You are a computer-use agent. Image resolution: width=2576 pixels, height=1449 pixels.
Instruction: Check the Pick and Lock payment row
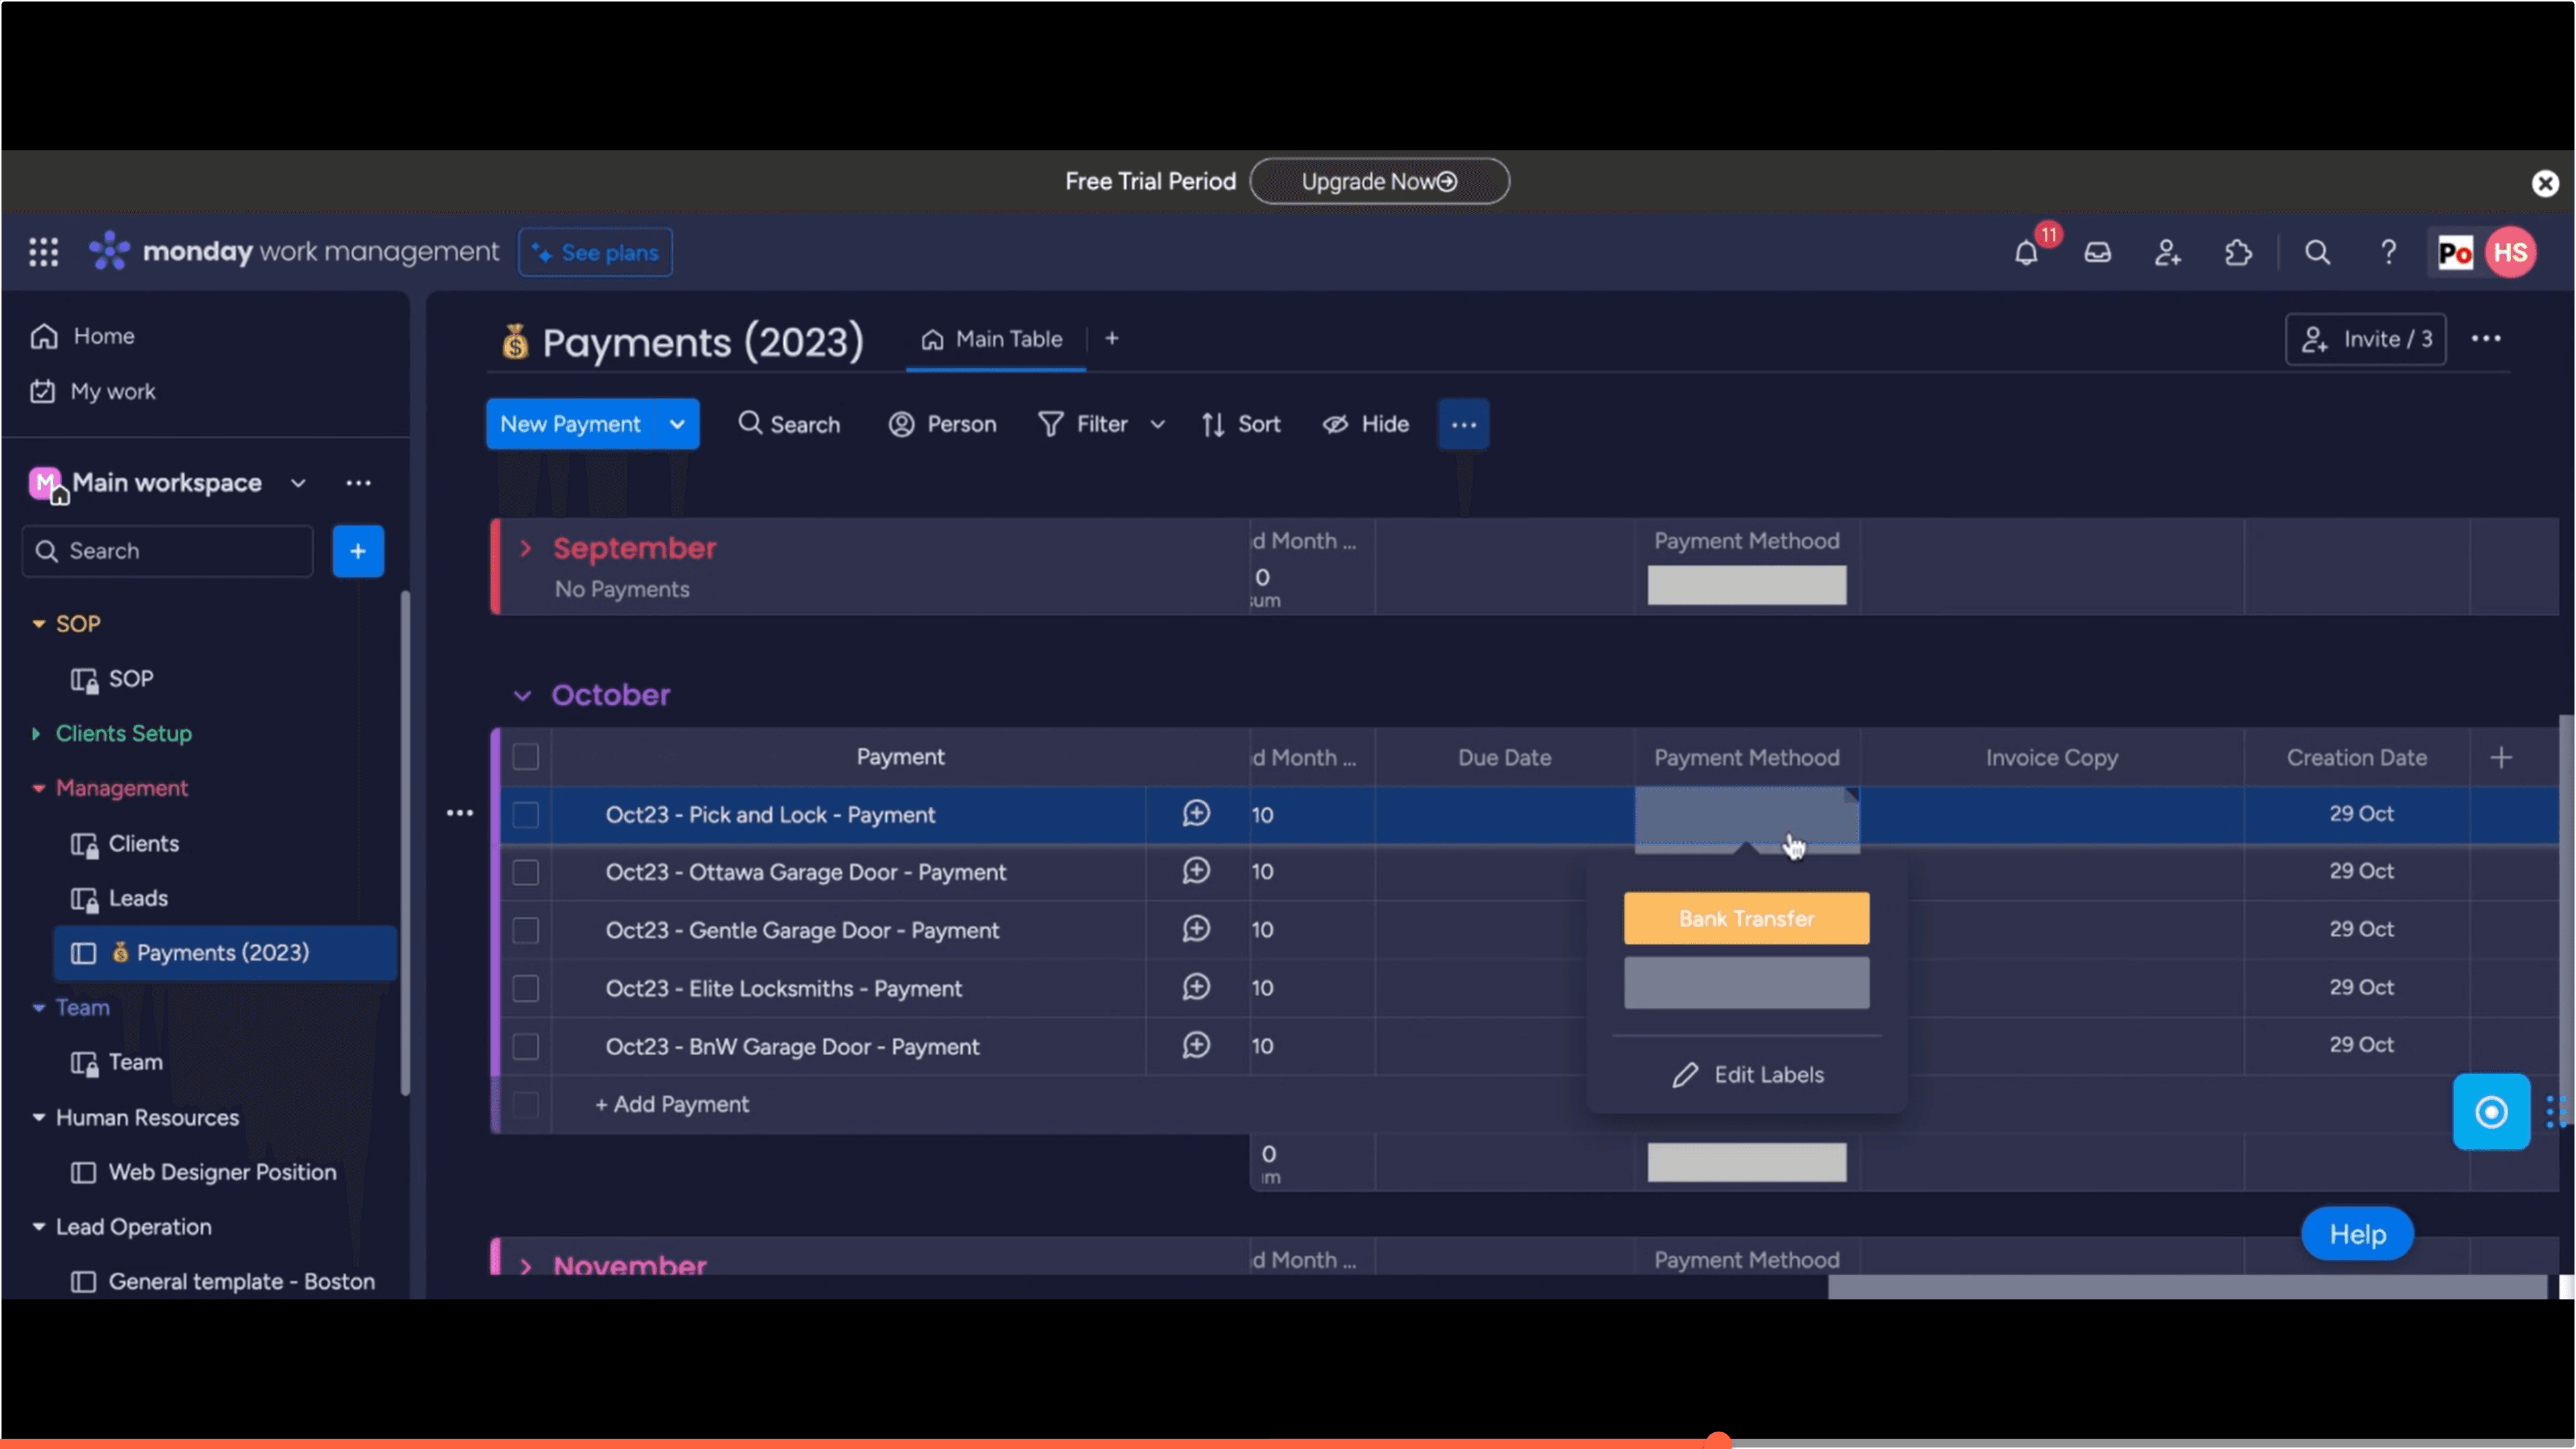[x=525, y=815]
